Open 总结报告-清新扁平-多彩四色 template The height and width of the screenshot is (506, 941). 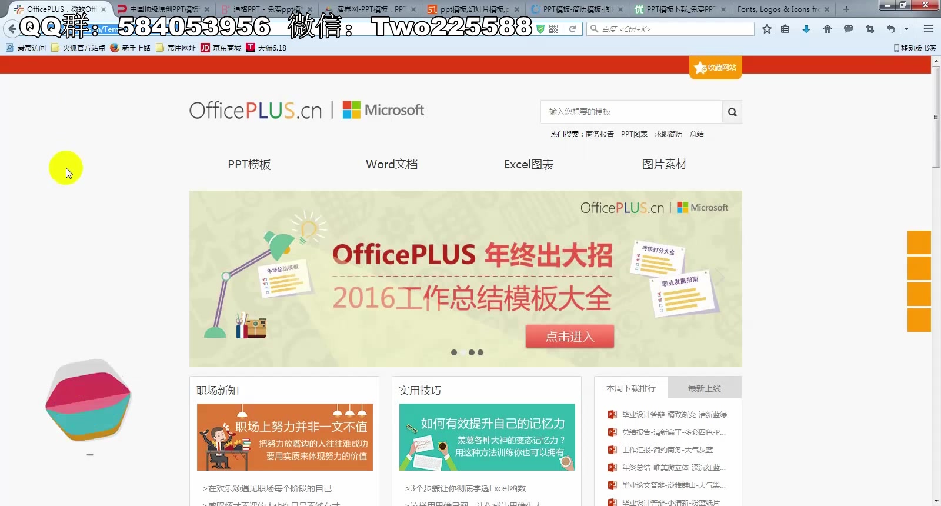tap(674, 432)
